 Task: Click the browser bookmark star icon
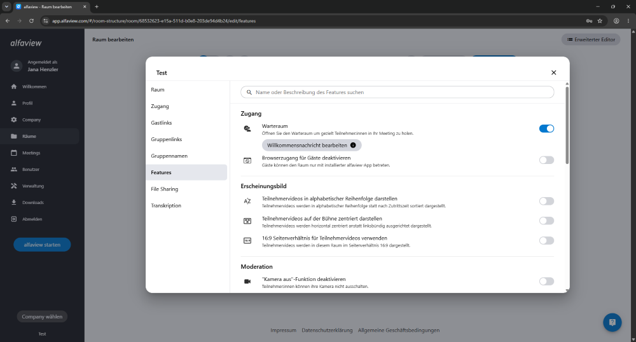click(x=600, y=21)
